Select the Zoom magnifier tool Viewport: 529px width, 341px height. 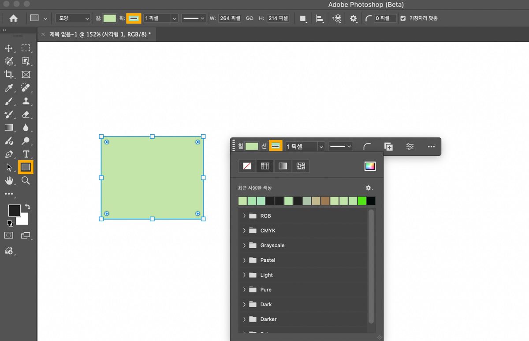tap(26, 180)
